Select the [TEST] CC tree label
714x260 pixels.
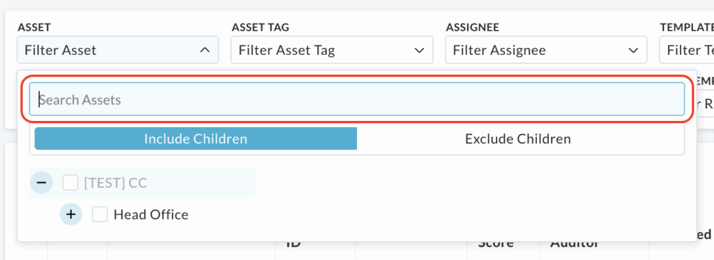[x=115, y=183]
